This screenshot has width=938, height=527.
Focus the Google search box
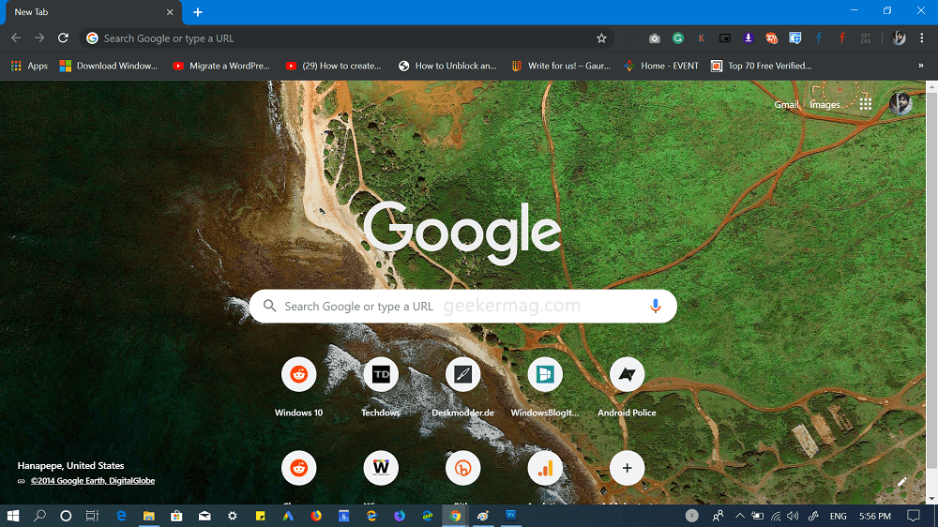click(x=463, y=307)
